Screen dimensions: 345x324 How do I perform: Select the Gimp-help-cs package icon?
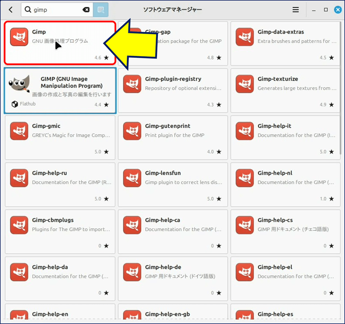click(x=245, y=225)
